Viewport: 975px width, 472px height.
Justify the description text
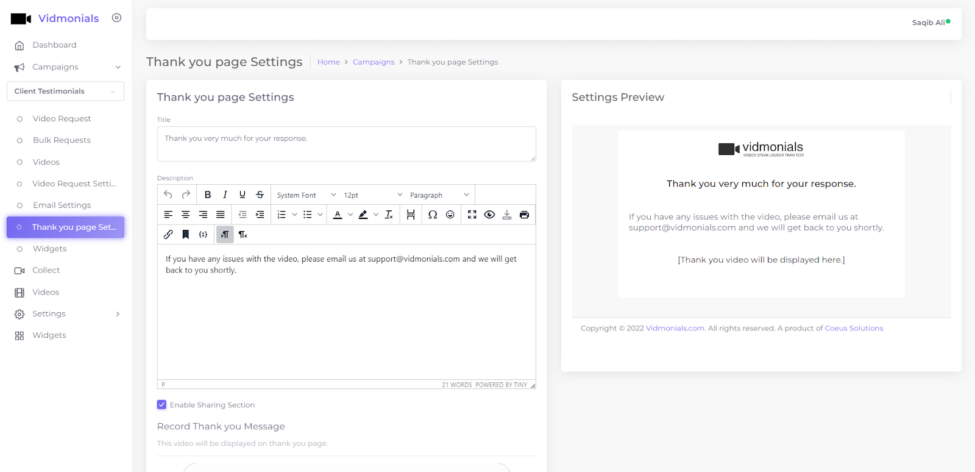click(221, 215)
